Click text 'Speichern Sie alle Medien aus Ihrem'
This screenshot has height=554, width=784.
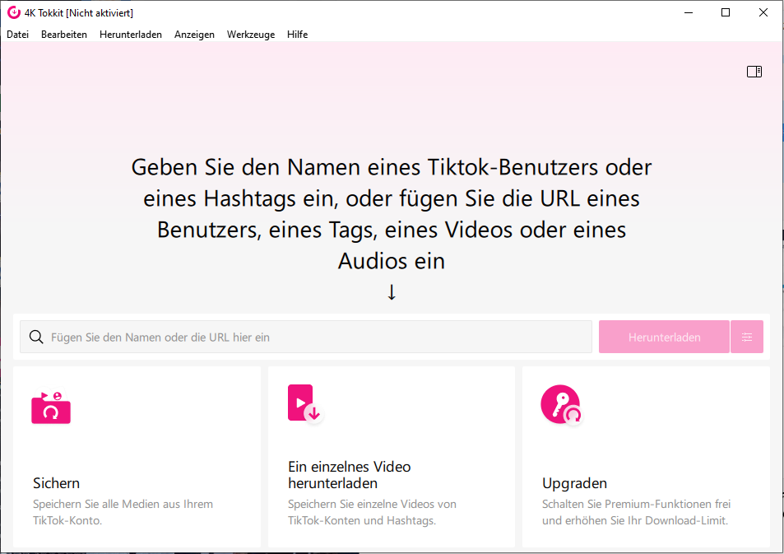[123, 504]
